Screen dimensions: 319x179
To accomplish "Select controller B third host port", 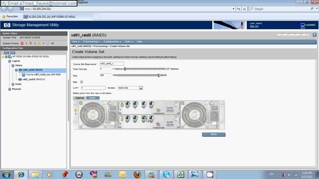I will 144,119.
